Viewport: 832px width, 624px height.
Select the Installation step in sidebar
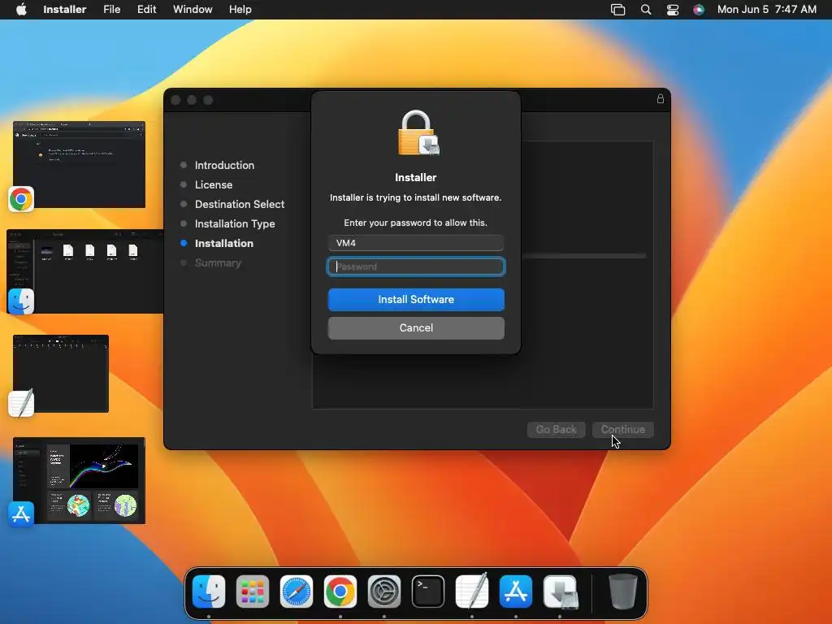click(224, 243)
